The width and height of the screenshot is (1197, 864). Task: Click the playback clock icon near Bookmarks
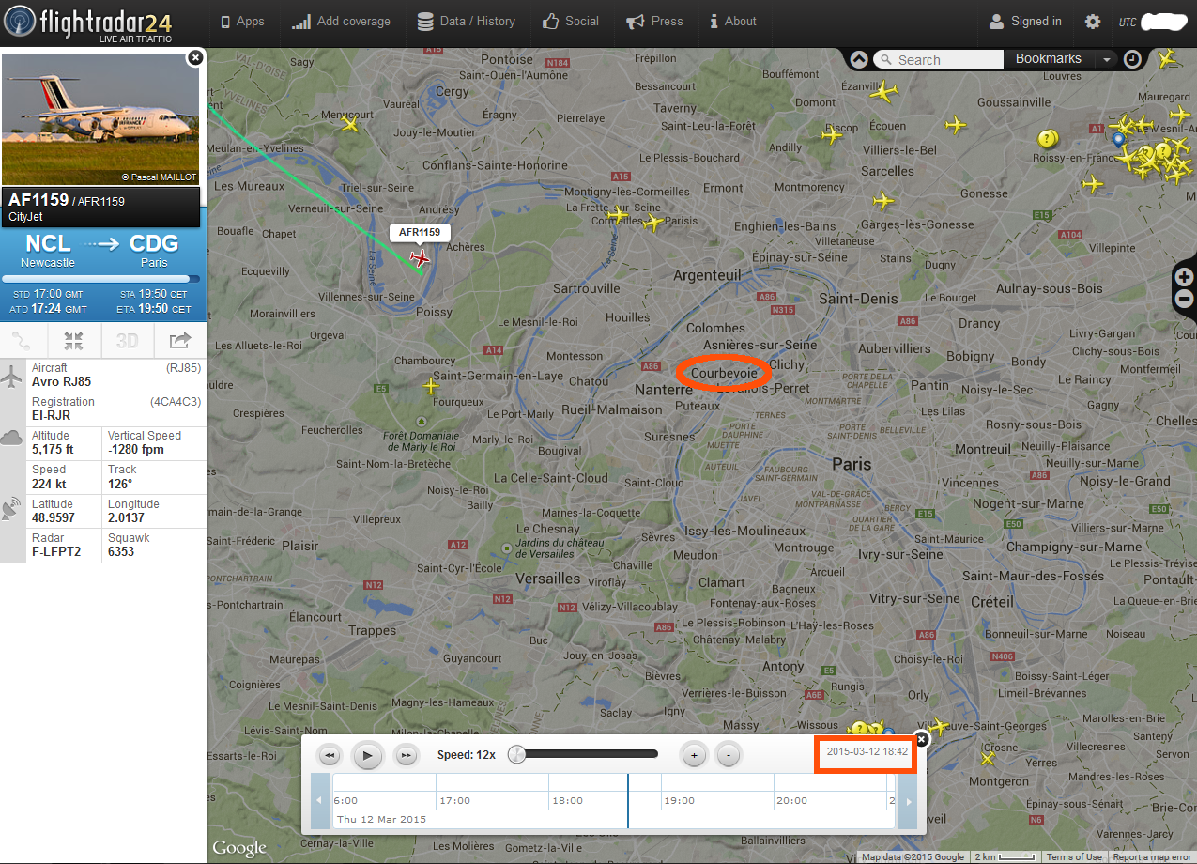pyautogui.click(x=1133, y=59)
